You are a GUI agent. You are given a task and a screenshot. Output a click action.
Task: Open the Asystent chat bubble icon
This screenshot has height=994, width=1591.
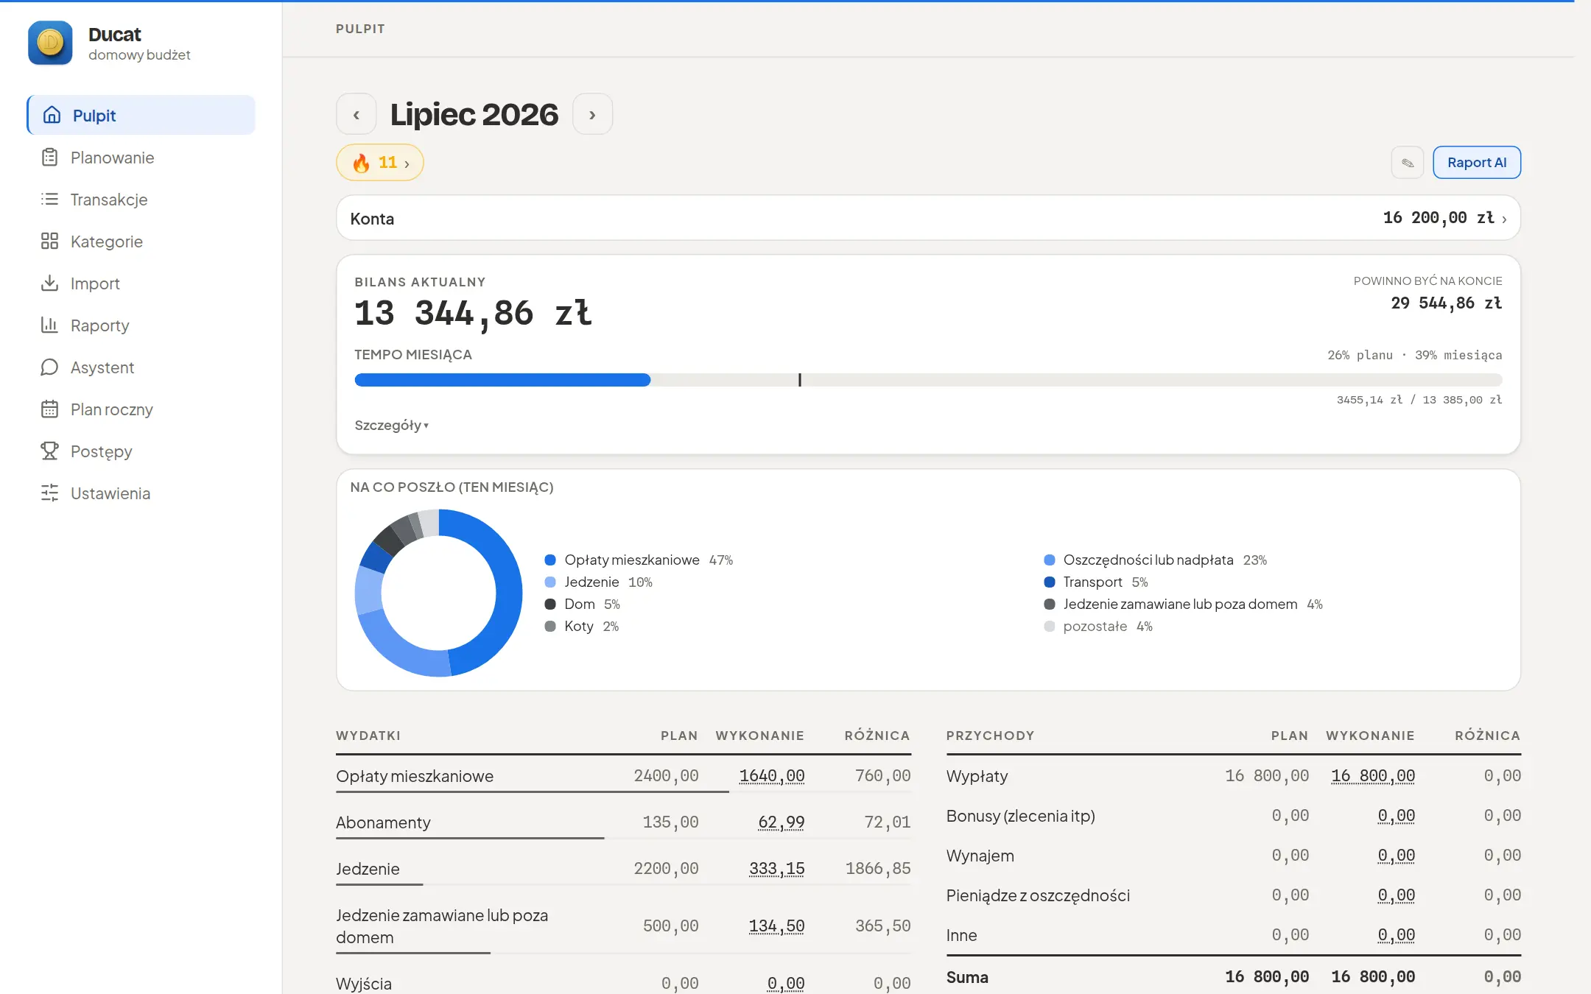[x=49, y=367]
